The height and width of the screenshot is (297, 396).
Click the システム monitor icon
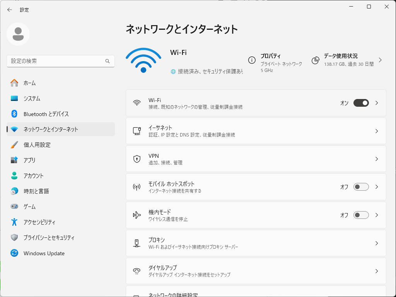pos(14,99)
